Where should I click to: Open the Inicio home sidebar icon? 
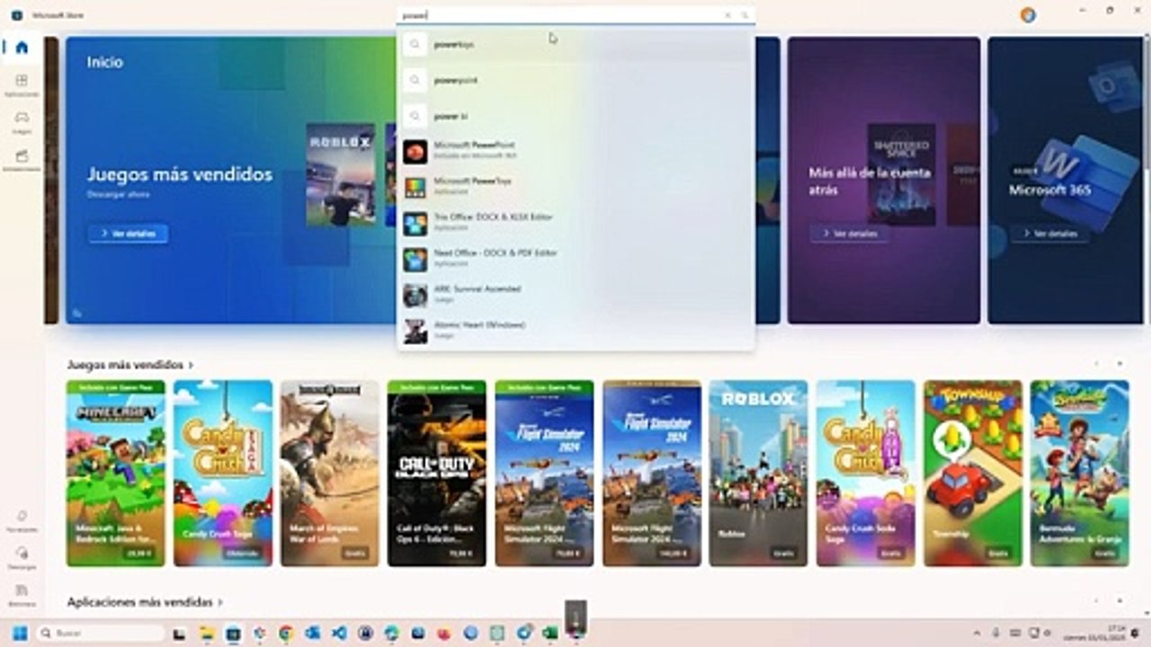[22, 48]
